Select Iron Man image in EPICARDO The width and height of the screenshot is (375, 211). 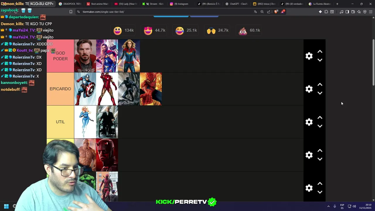tap(107, 89)
